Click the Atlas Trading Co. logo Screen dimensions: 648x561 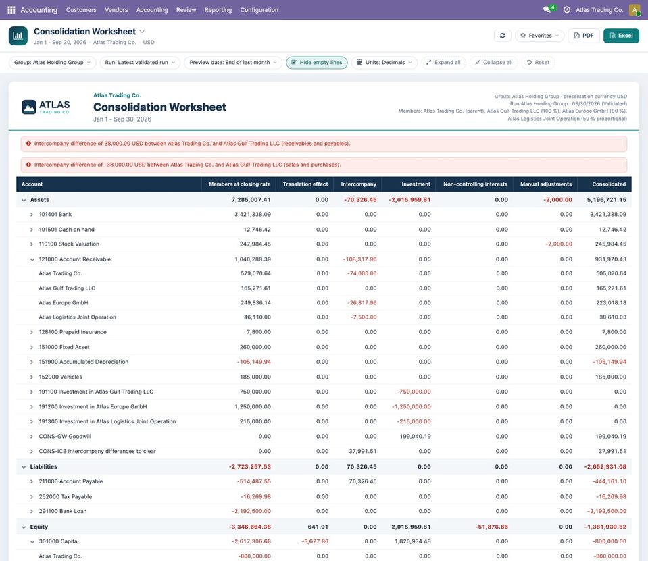tap(46, 107)
